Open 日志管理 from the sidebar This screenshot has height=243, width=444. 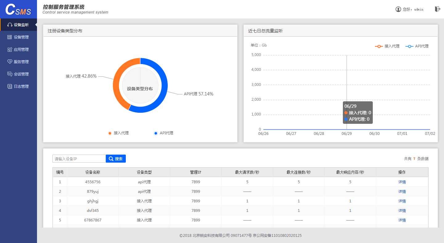(18, 86)
